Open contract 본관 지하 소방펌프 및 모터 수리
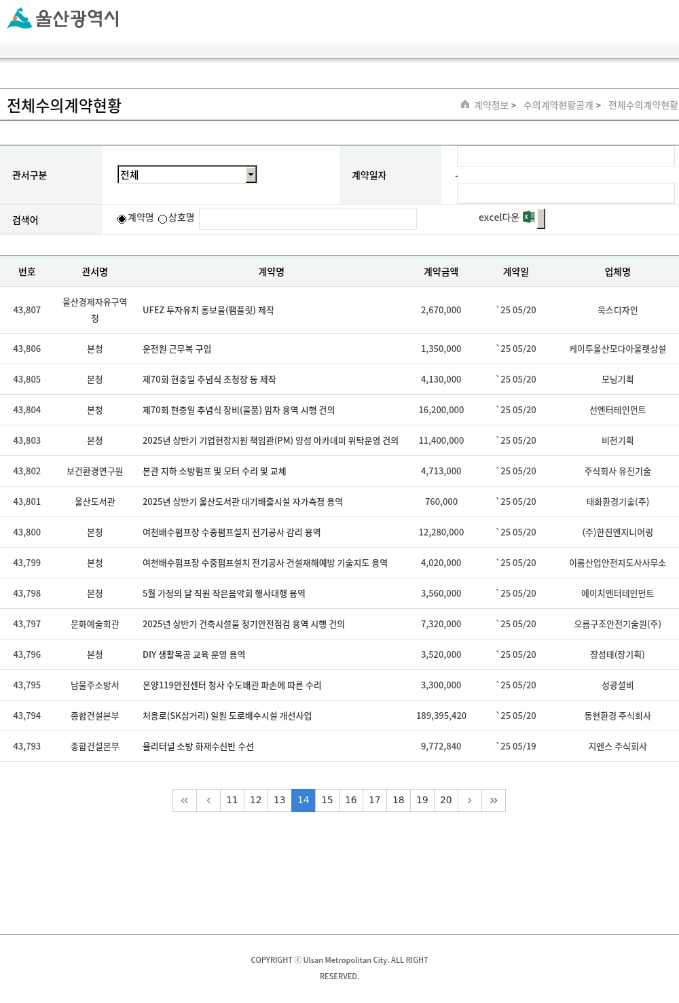Viewport: 679px width, 1003px height. [215, 472]
